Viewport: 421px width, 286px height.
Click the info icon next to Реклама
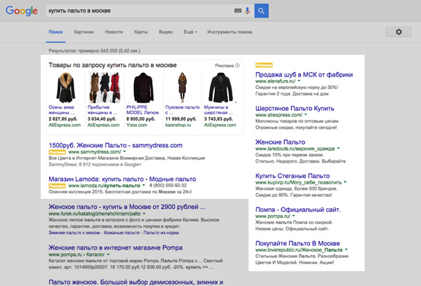pyautogui.click(x=237, y=65)
